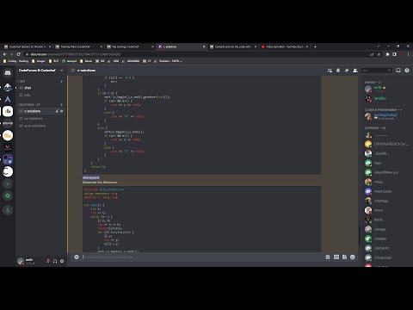The width and height of the screenshot is (413, 310).
Task: Collapse the TEXT category
Action: pos(22,82)
